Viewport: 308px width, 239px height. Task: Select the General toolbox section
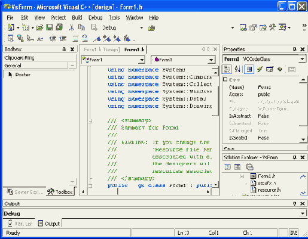tap(36, 66)
